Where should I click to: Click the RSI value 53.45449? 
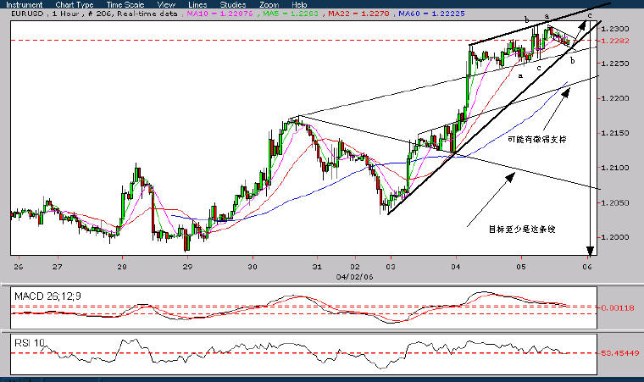click(x=619, y=353)
